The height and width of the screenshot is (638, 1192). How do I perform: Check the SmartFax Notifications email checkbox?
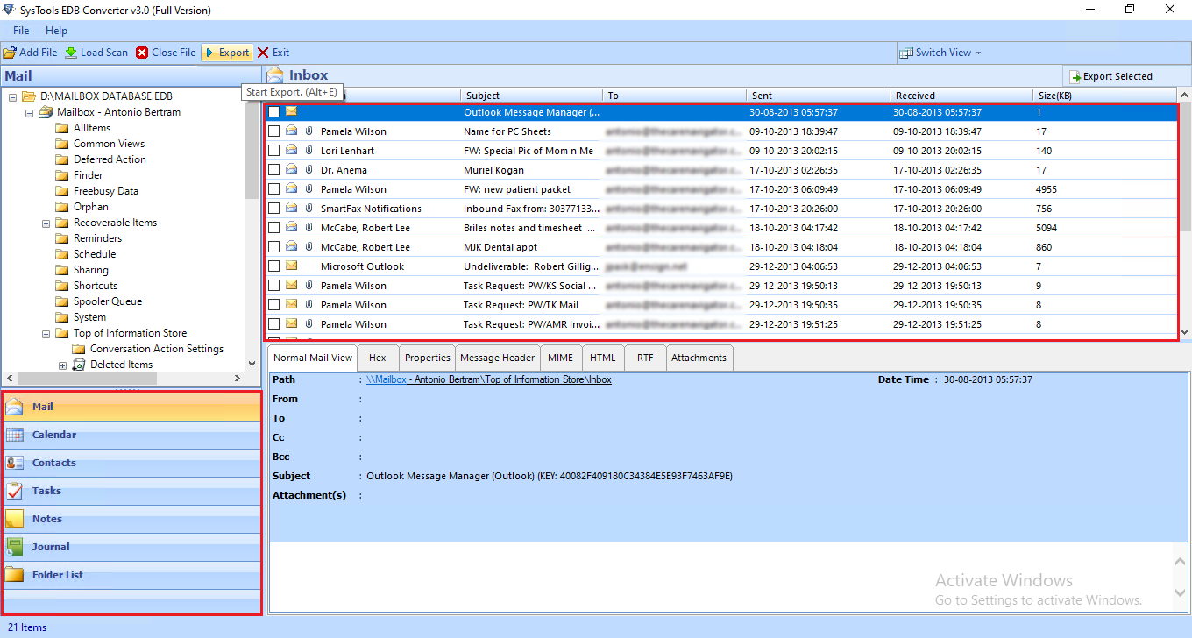click(x=274, y=209)
